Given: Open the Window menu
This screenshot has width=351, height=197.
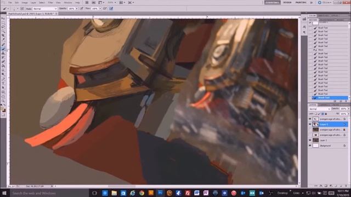Looking at the screenshot, I should point(68,2).
